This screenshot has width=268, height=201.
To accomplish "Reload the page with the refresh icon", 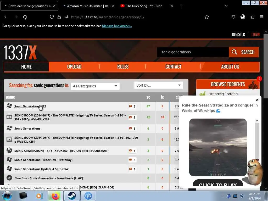I will pyautogui.click(x=25, y=17).
